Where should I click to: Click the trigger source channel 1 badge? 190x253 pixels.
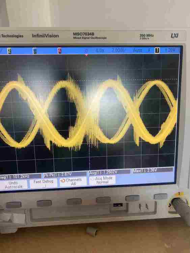pyautogui.click(x=157, y=51)
